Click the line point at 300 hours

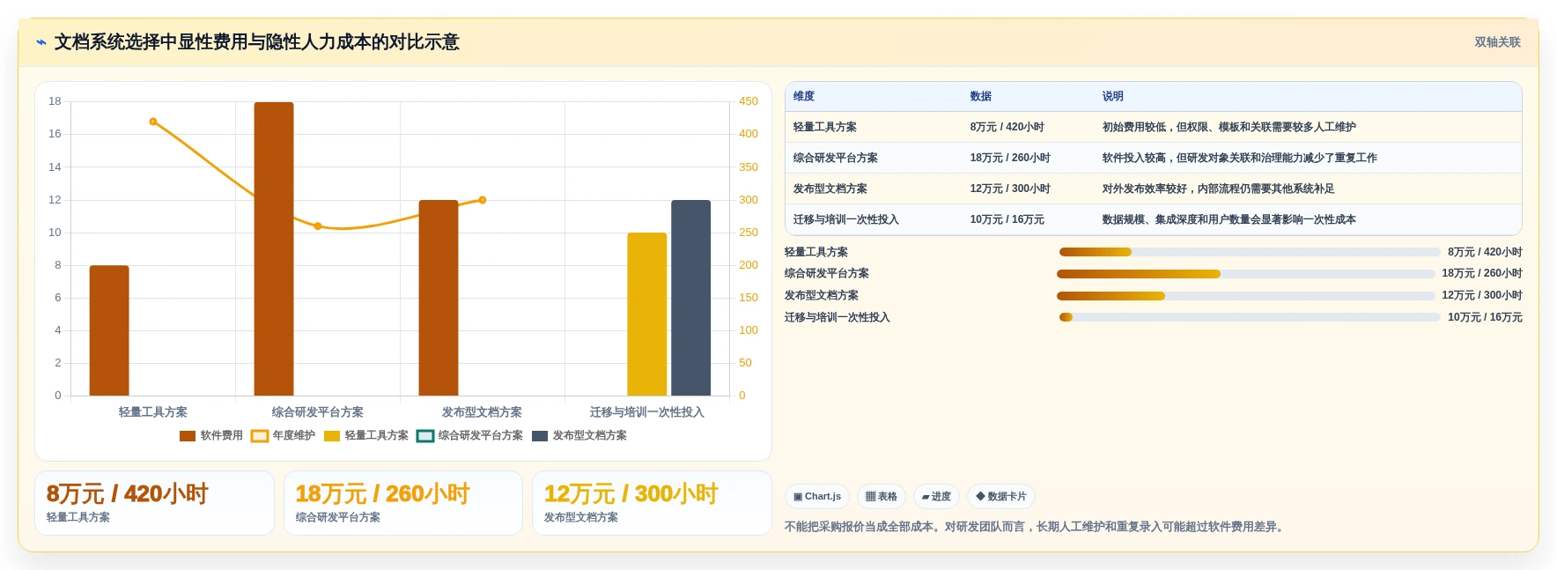[x=483, y=200]
